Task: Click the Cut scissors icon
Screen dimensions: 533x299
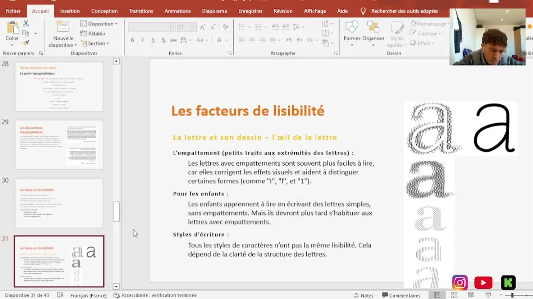Action: point(26,24)
